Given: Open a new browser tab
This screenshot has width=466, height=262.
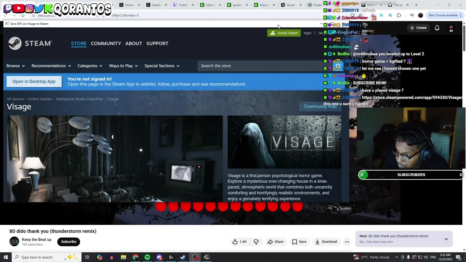Looking at the screenshot, I should pyautogui.click(x=416, y=5).
